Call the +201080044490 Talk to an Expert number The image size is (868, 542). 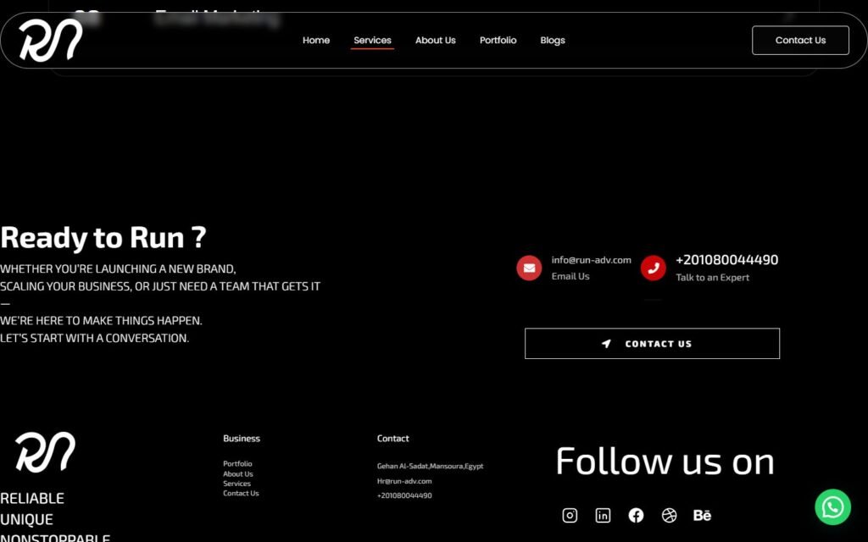[x=726, y=260]
